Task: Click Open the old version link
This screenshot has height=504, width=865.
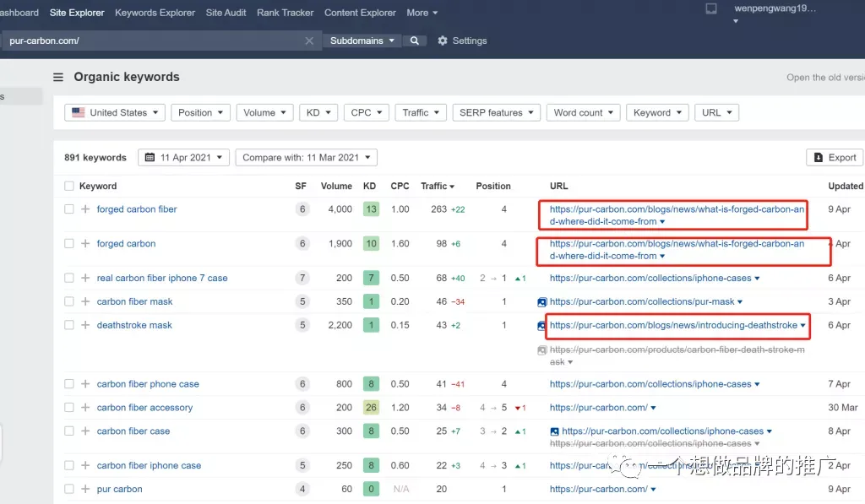Action: tap(825, 78)
